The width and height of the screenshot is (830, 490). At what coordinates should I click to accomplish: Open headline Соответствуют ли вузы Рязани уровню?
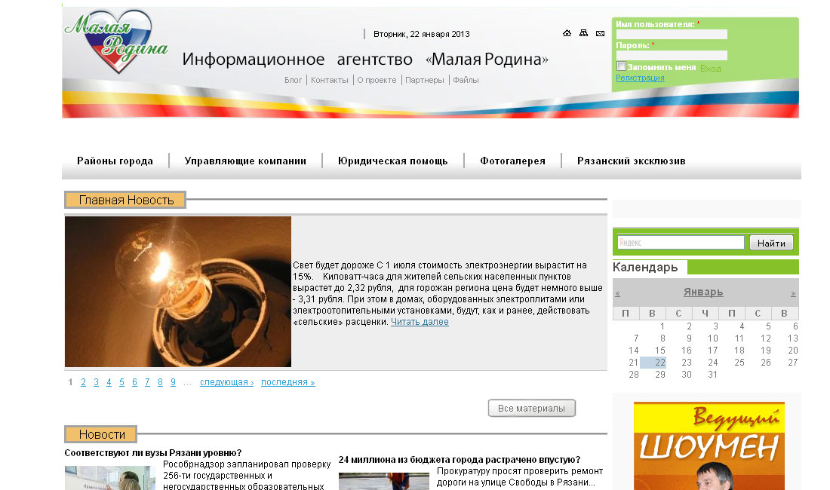(x=153, y=453)
